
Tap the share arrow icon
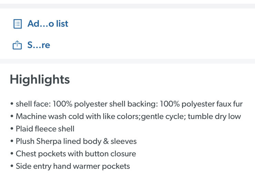(17, 45)
